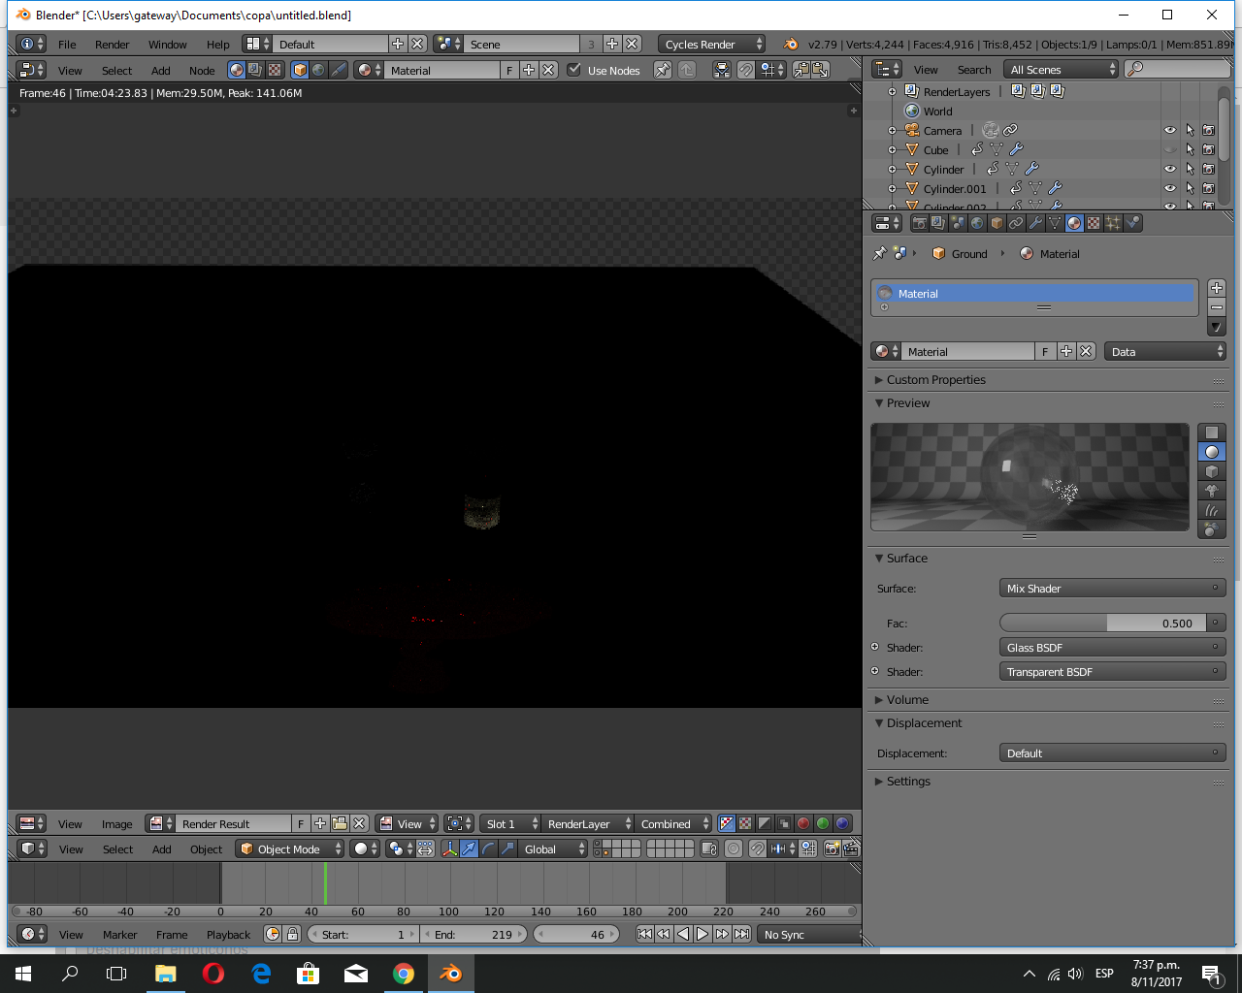Click the Camera icon in outliner
This screenshot has width=1242, height=993.
[912, 130]
